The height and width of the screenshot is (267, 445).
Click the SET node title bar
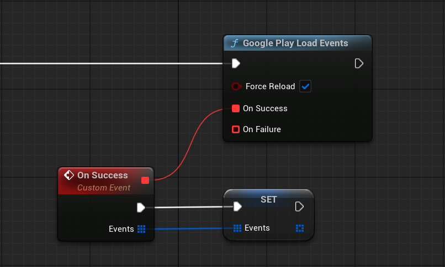click(x=268, y=199)
